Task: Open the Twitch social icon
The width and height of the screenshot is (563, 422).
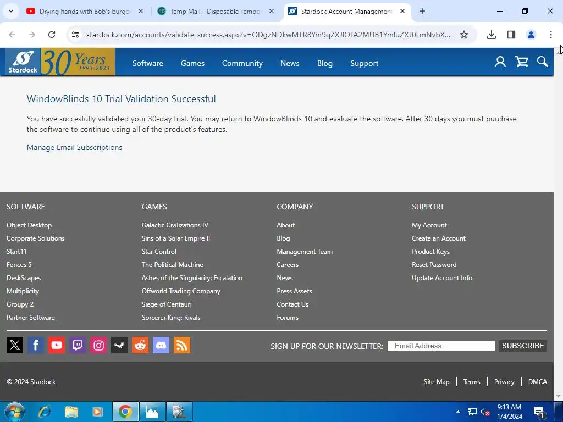Action: (x=77, y=345)
